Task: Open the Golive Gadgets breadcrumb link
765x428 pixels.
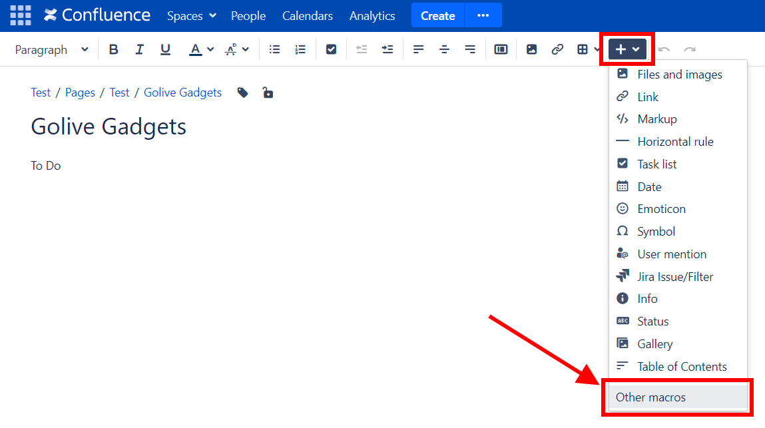Action: pos(182,93)
